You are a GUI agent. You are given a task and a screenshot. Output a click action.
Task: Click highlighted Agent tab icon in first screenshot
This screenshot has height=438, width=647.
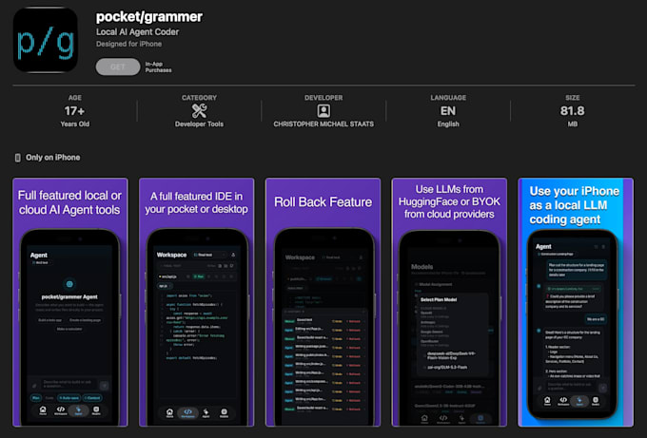tap(78, 410)
